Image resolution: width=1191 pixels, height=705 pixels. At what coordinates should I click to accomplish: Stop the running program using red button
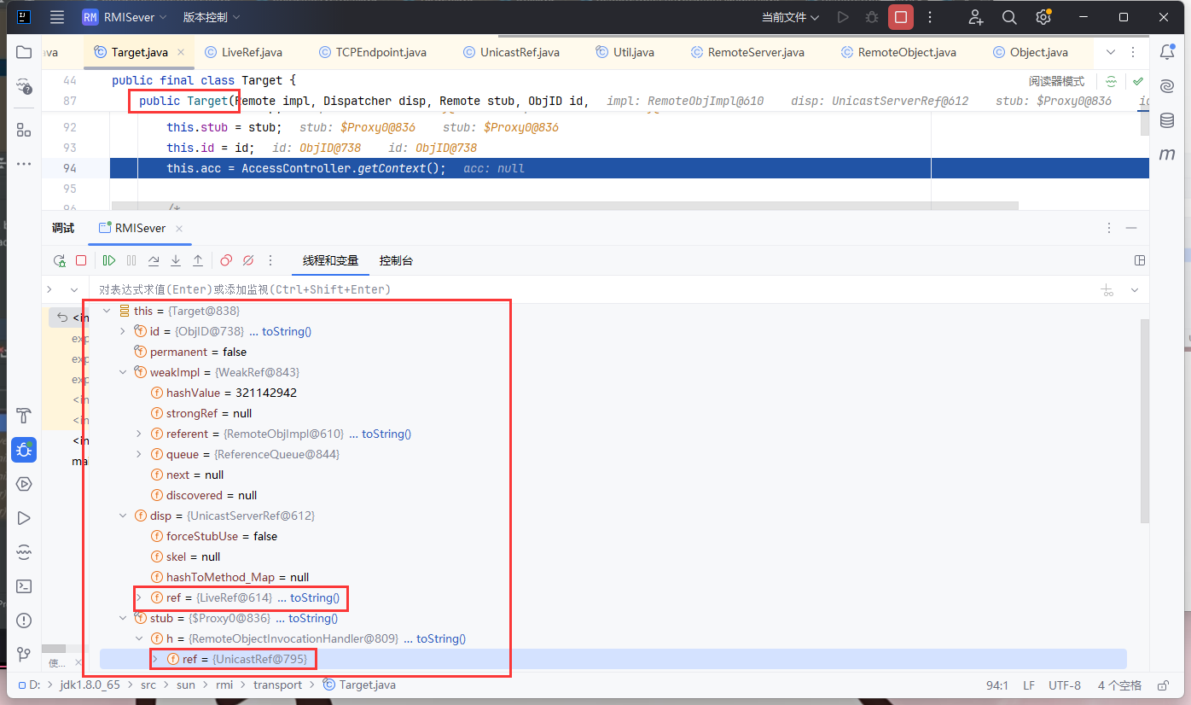tap(900, 17)
